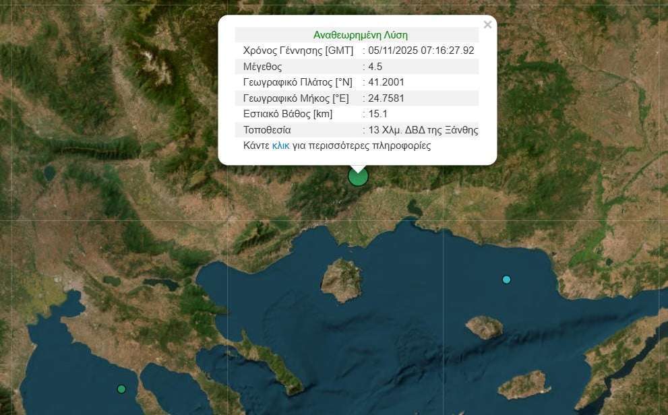Viewport: 668px width, 415px height.
Task: Click the 'Χρόνος Γέννησης [GMT]' label
Action: tap(298, 51)
